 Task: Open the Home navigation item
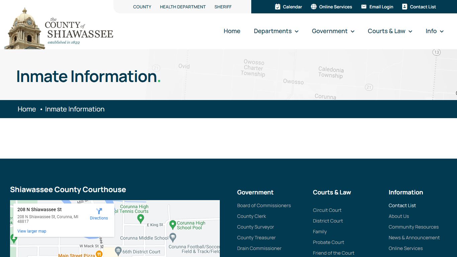point(232,31)
